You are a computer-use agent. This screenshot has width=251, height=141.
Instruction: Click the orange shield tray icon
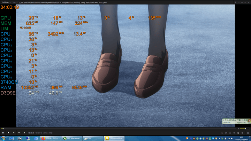(216, 139)
